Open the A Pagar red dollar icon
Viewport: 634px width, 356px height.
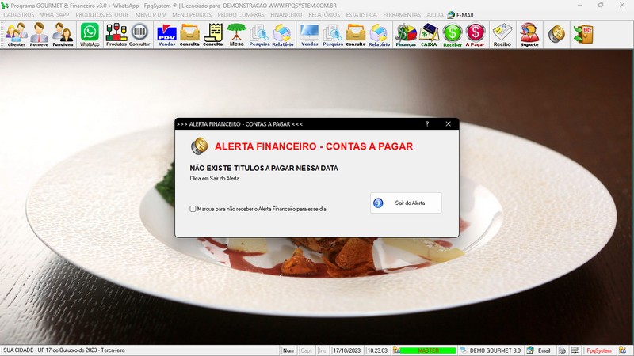click(x=475, y=35)
